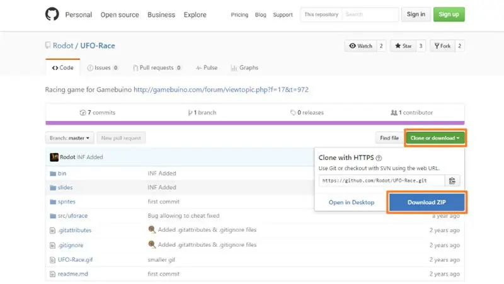504x284 pixels.
Task: Click the file icon beside readme.md
Action: tap(52, 274)
